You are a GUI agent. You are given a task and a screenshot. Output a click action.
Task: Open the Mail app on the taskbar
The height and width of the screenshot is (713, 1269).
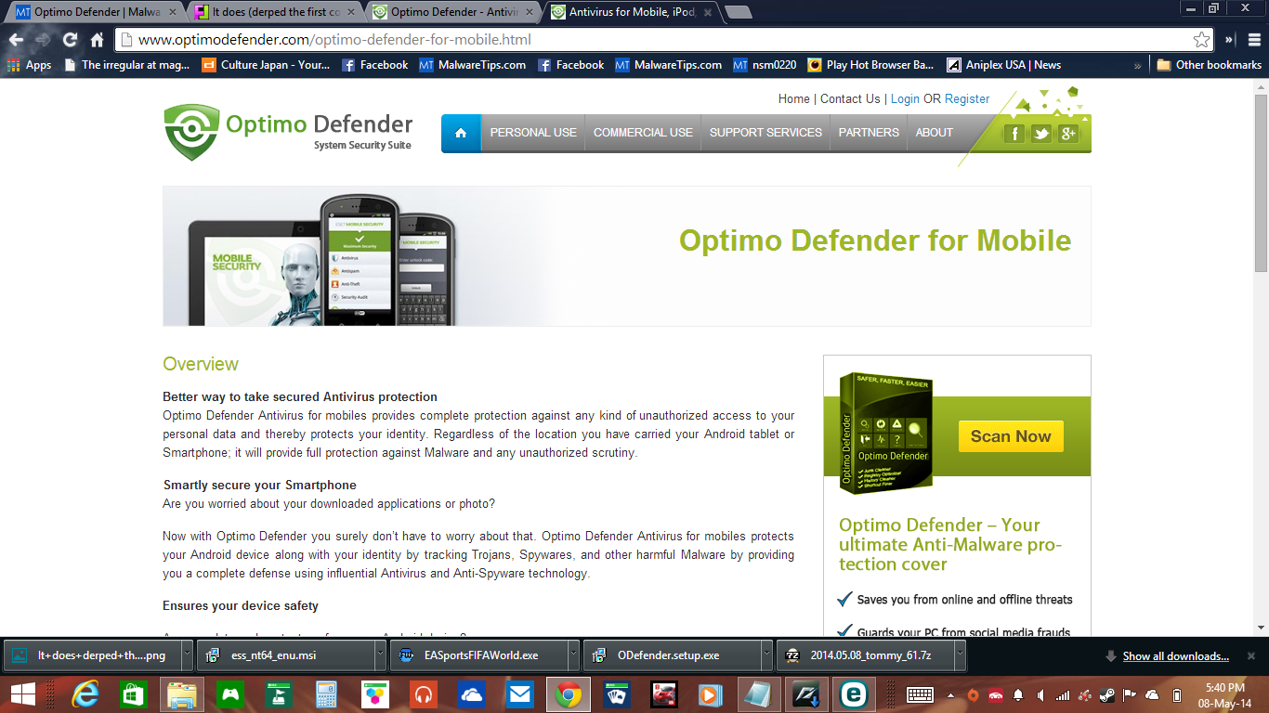[x=519, y=694]
